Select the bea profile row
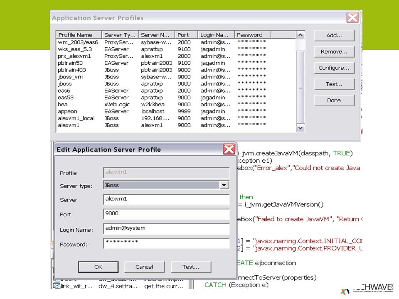 pyautogui.click(x=176, y=104)
